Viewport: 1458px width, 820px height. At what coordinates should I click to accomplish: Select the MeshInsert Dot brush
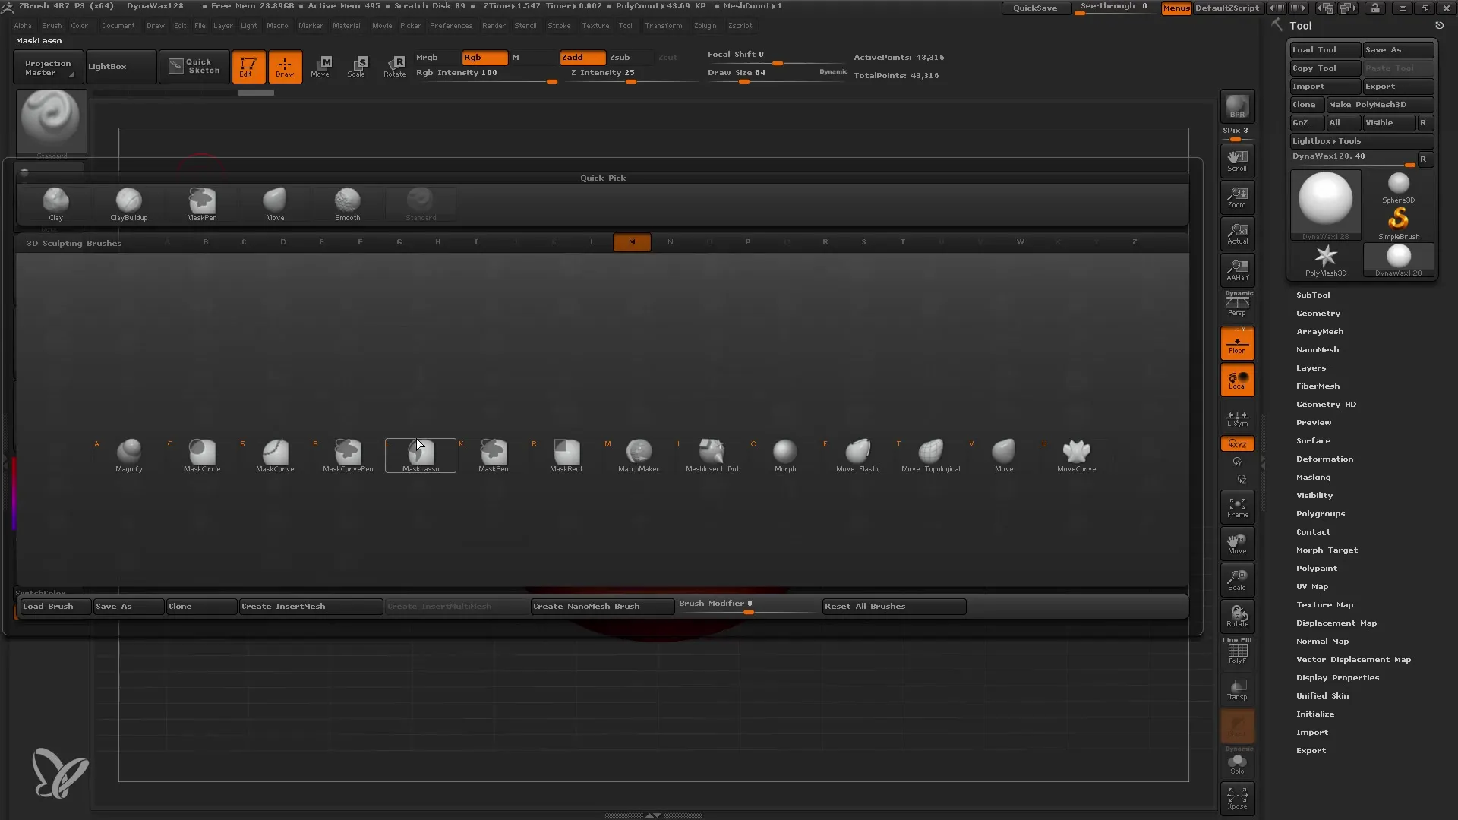click(x=712, y=456)
